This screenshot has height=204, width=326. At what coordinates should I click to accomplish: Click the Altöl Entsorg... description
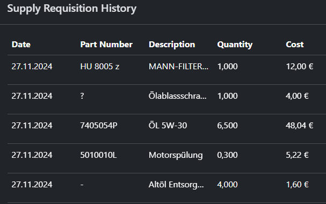[176, 185]
